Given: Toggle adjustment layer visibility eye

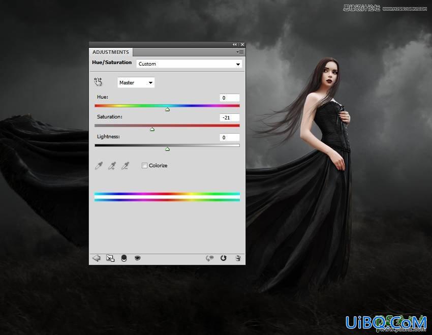Looking at the screenshot, I should point(138,258).
